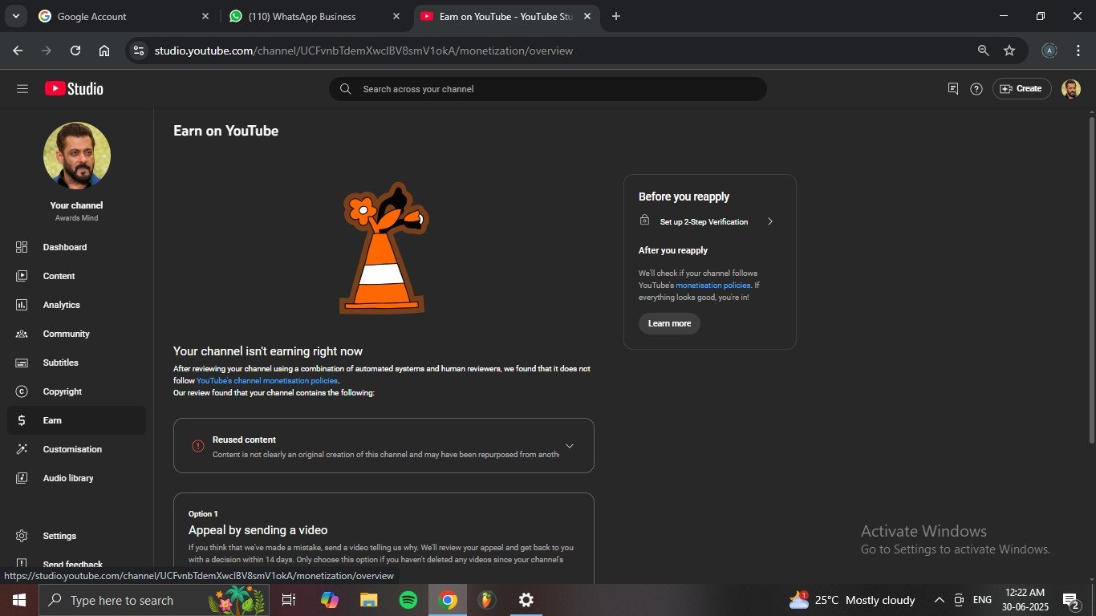Go to the browser home page icon
Viewport: 1096px width, 616px height.
click(104, 51)
